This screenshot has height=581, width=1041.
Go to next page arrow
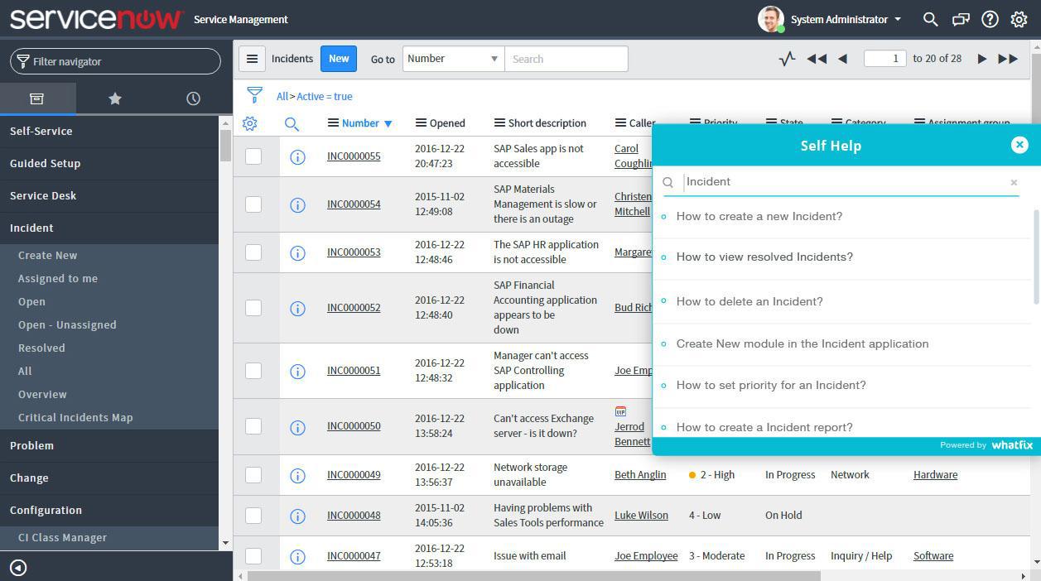(982, 59)
